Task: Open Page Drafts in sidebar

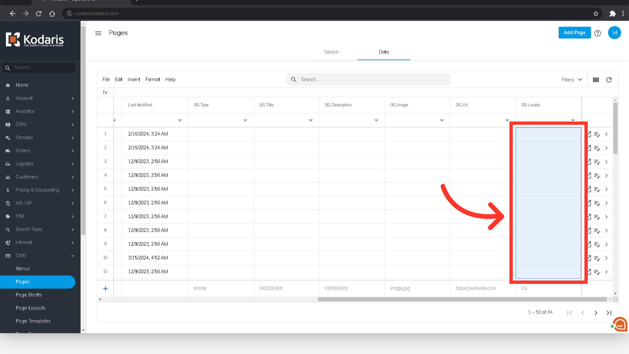Action: tap(29, 295)
